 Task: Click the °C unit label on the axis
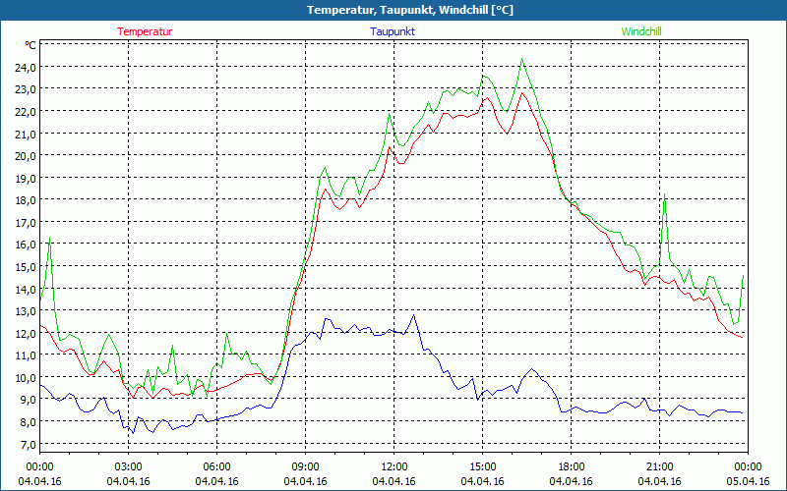point(30,45)
